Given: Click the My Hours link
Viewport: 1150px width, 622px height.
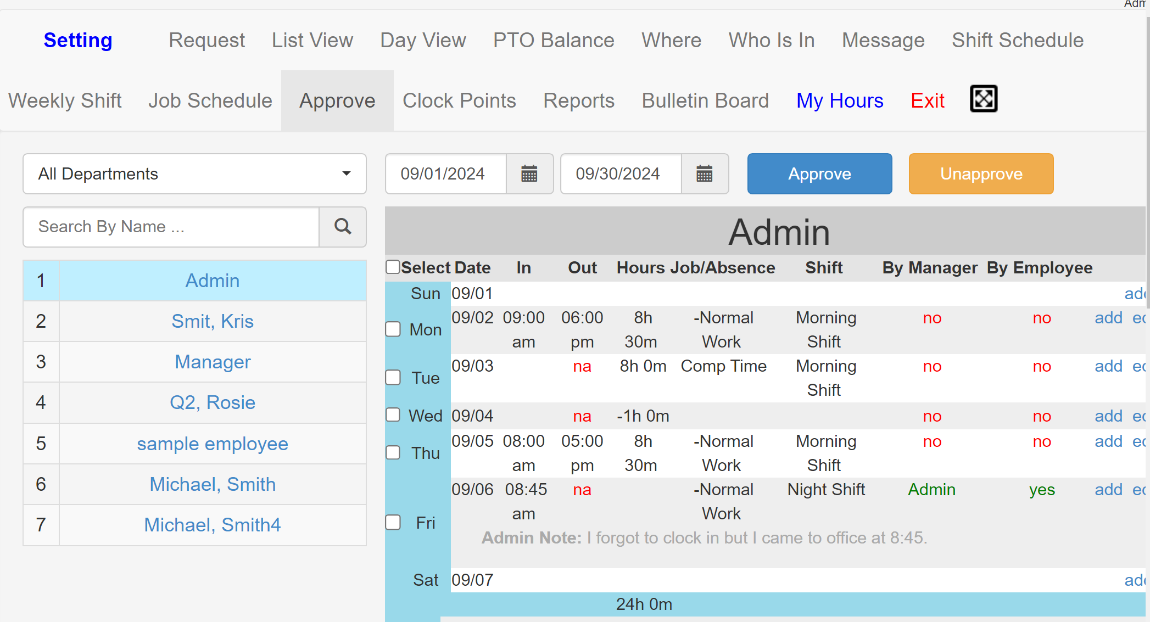Looking at the screenshot, I should pos(839,101).
